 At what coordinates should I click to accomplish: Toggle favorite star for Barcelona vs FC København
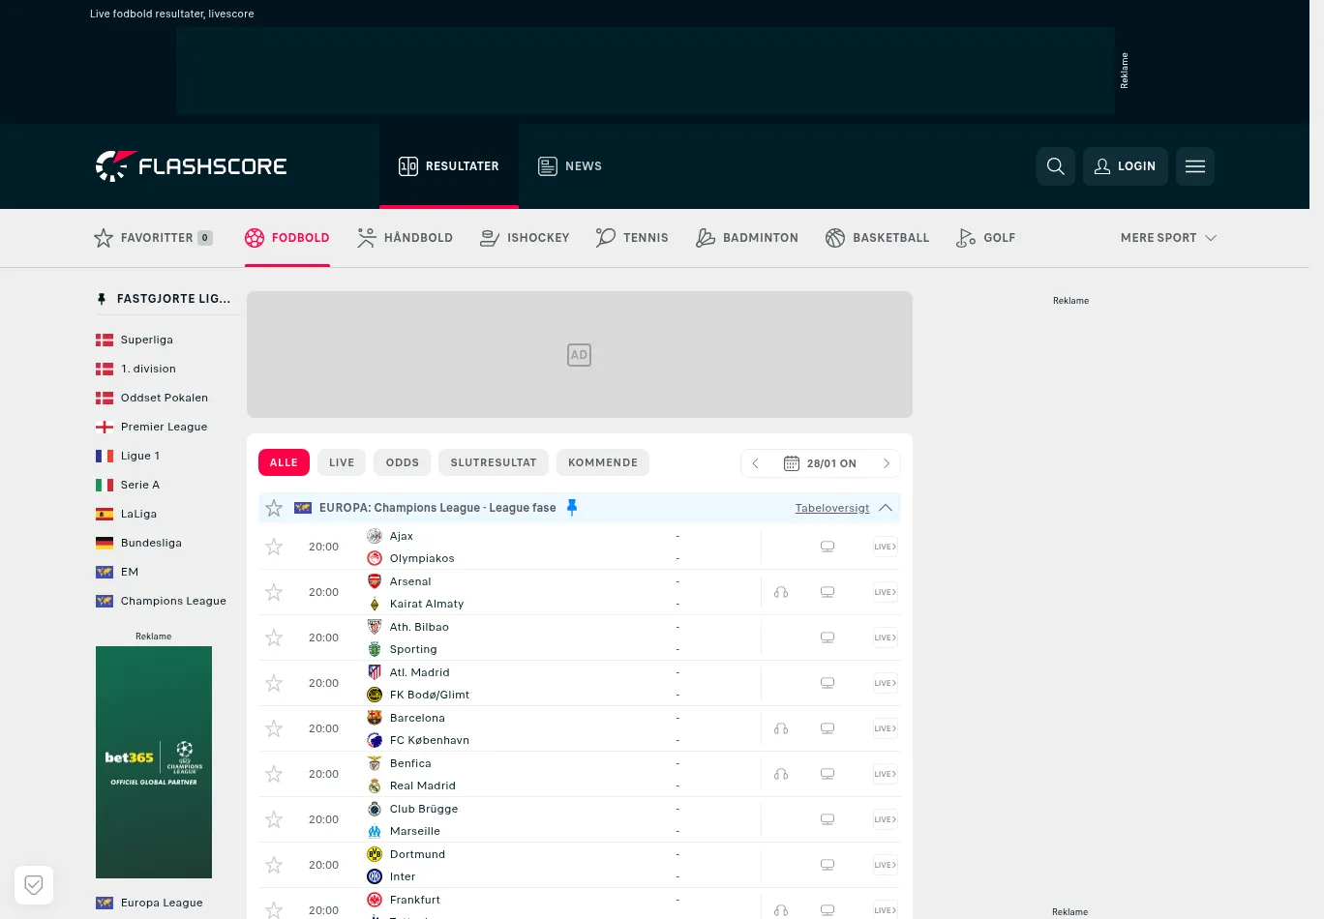(274, 728)
